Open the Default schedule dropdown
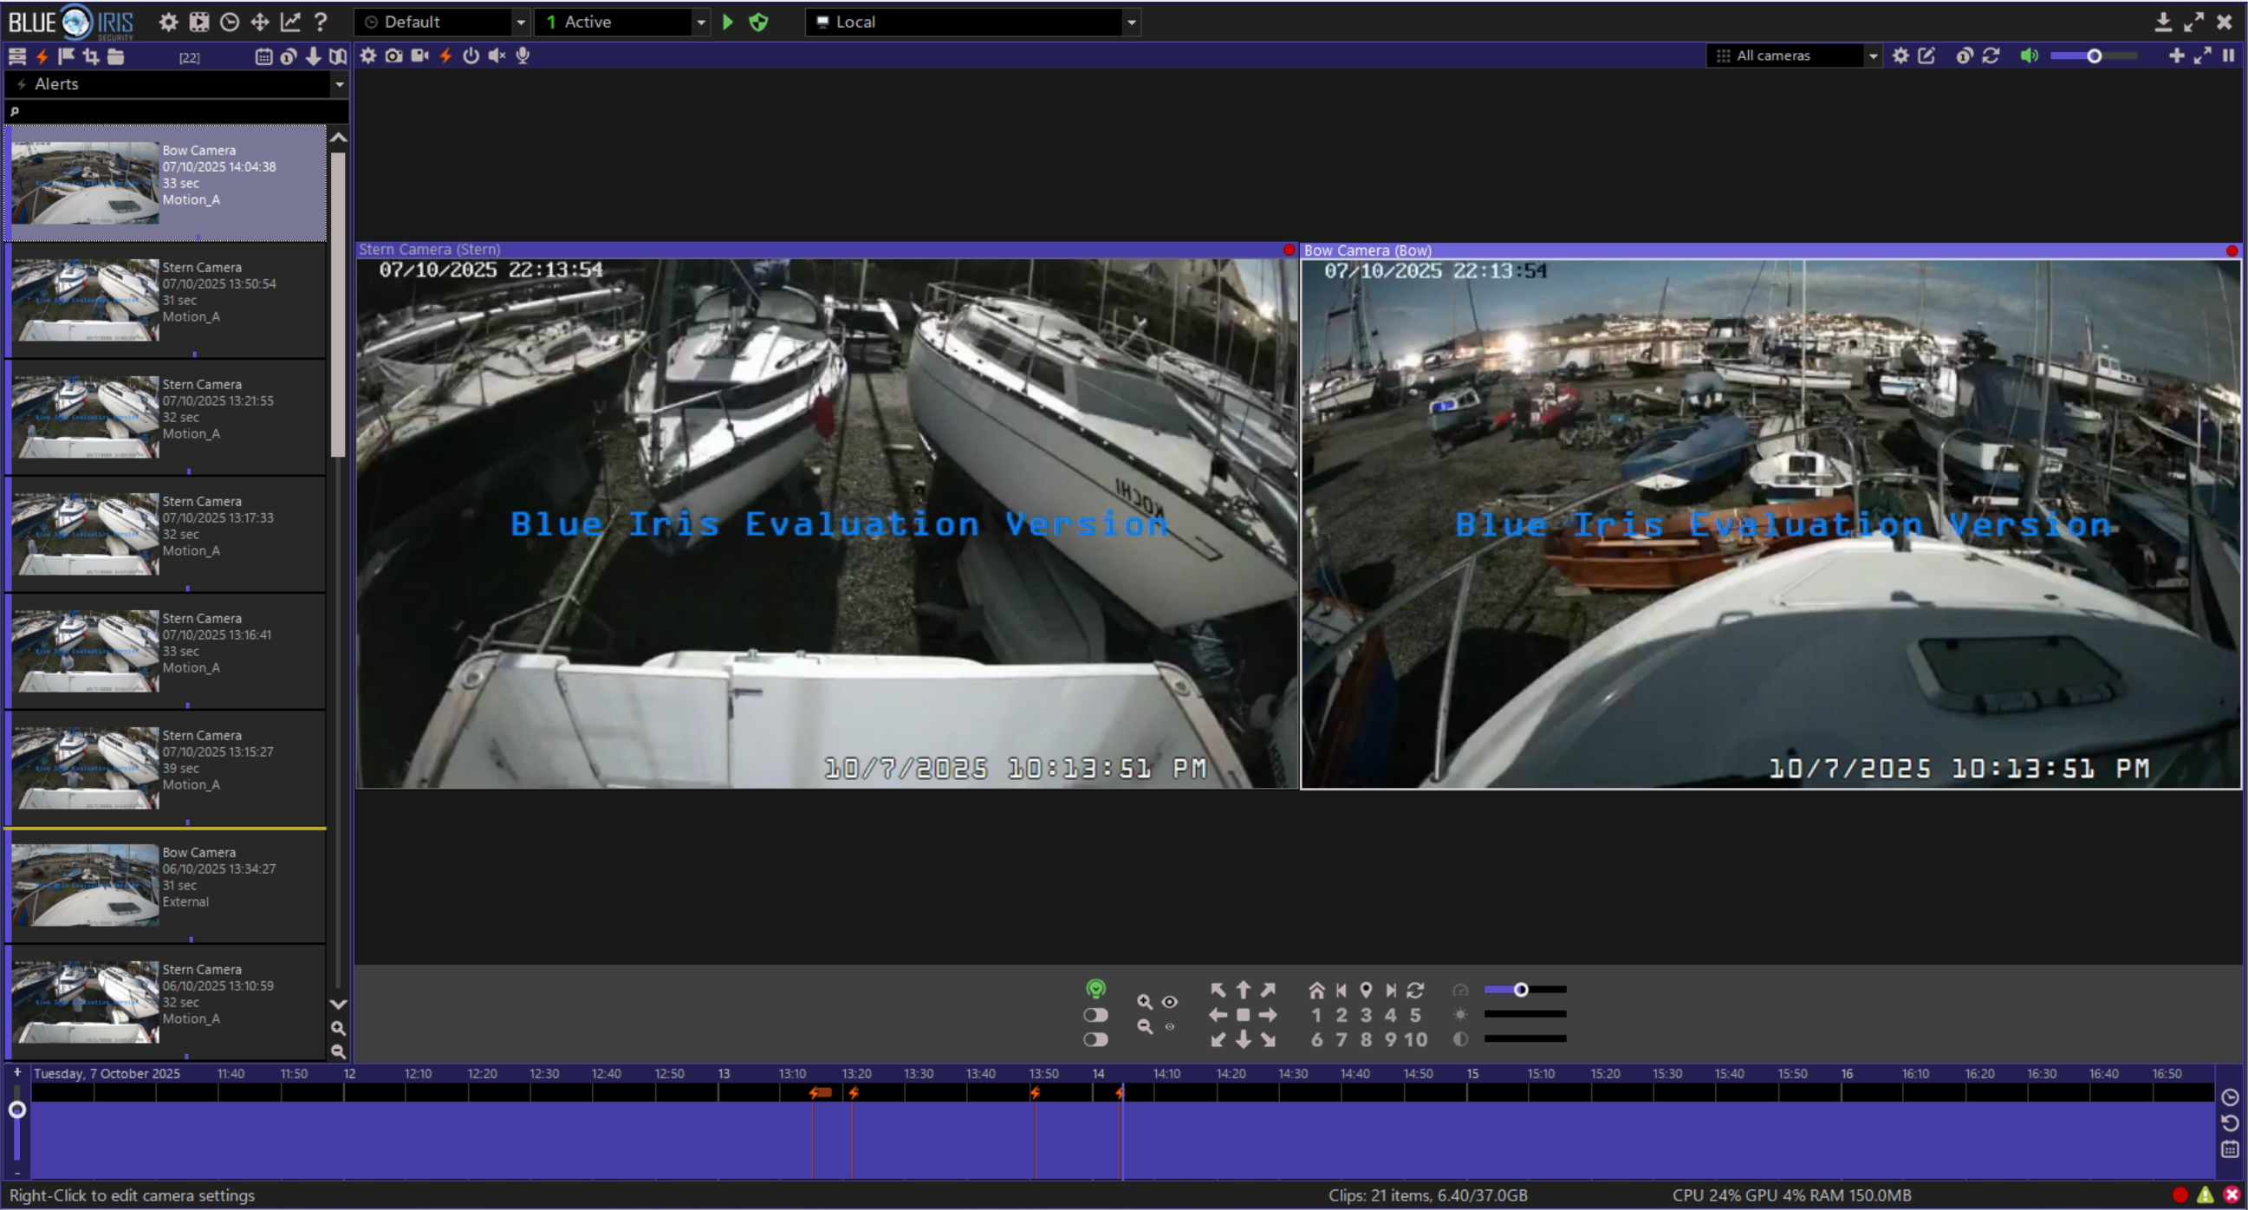The image size is (2248, 1210). [x=520, y=22]
